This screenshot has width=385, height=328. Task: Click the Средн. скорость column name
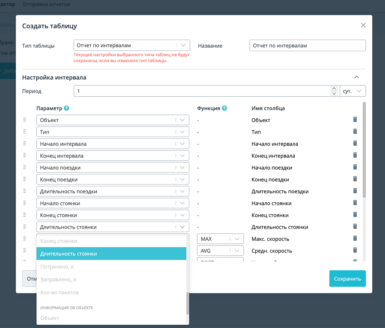(x=272, y=251)
